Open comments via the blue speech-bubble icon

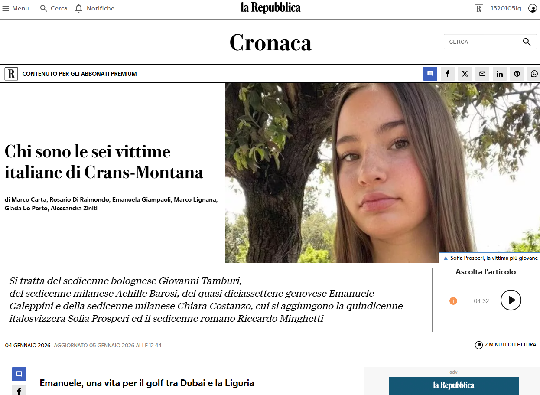[x=430, y=74]
